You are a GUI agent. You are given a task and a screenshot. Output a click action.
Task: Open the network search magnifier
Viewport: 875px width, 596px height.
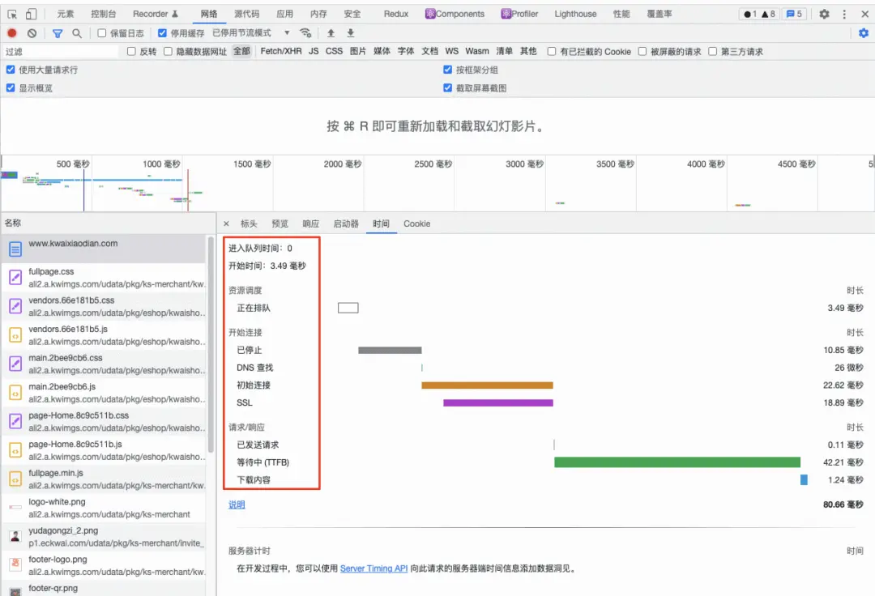click(77, 33)
